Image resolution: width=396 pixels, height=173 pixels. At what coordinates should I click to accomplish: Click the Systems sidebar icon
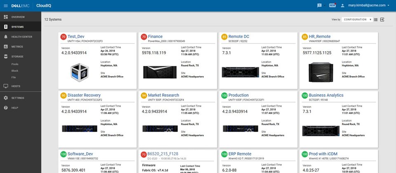[6, 27]
